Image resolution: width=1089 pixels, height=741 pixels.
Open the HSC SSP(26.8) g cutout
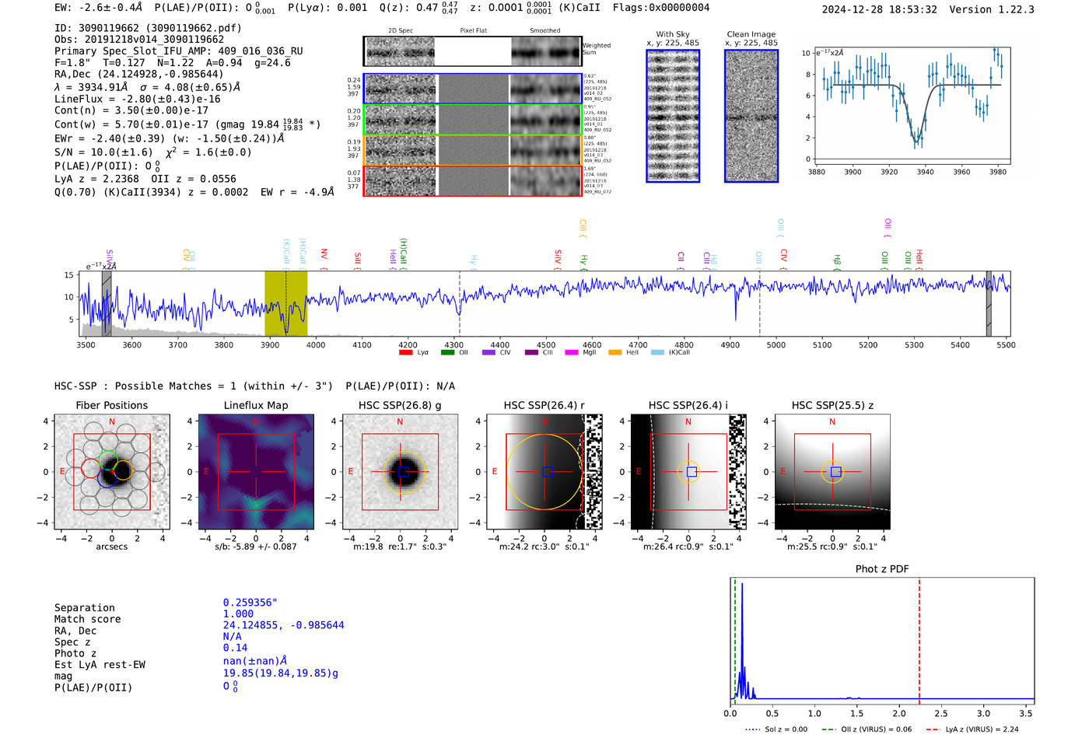pyautogui.click(x=400, y=472)
